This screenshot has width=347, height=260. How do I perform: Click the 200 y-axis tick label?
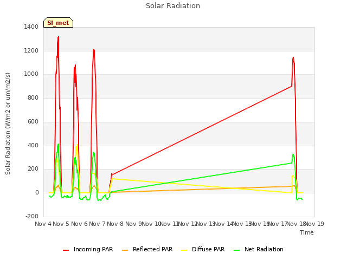pyautogui.click(x=33, y=169)
